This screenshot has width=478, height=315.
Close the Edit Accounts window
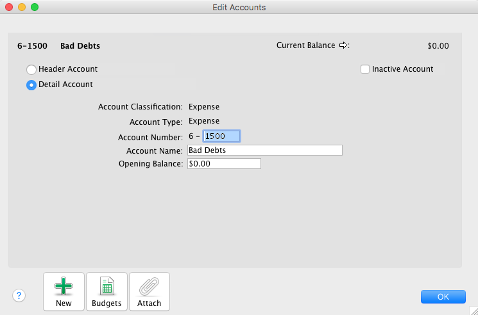pos(9,8)
